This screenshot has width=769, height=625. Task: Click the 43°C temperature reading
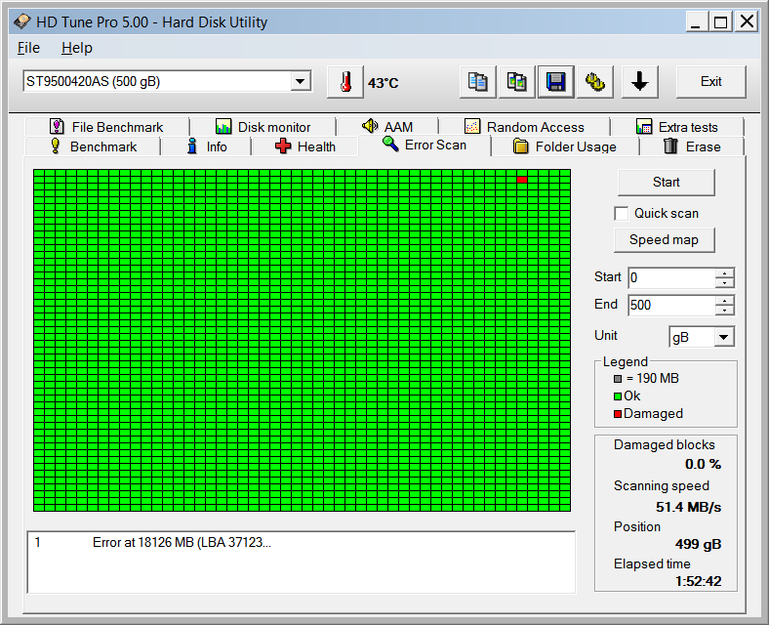click(383, 83)
